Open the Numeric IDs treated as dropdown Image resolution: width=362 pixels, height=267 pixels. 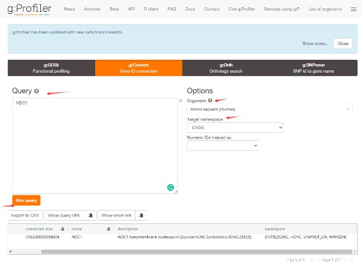click(223, 145)
